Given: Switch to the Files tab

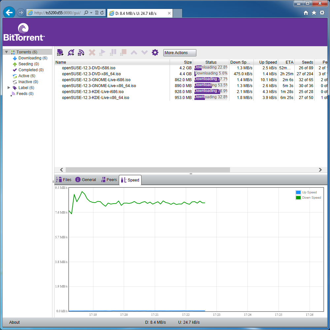Looking at the screenshot, I should click(x=64, y=180).
